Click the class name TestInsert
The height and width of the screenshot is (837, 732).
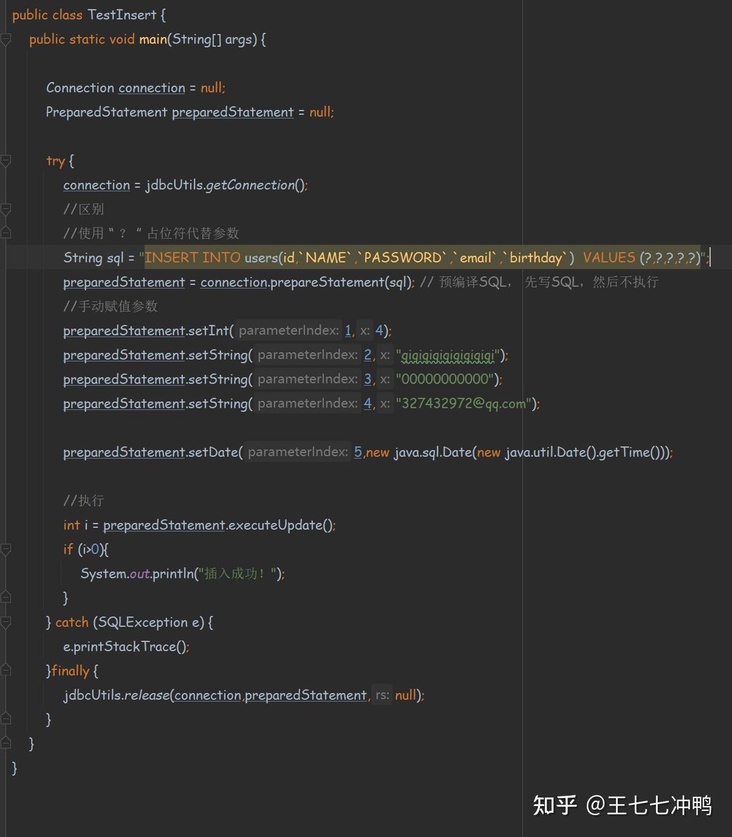pyautogui.click(x=122, y=15)
